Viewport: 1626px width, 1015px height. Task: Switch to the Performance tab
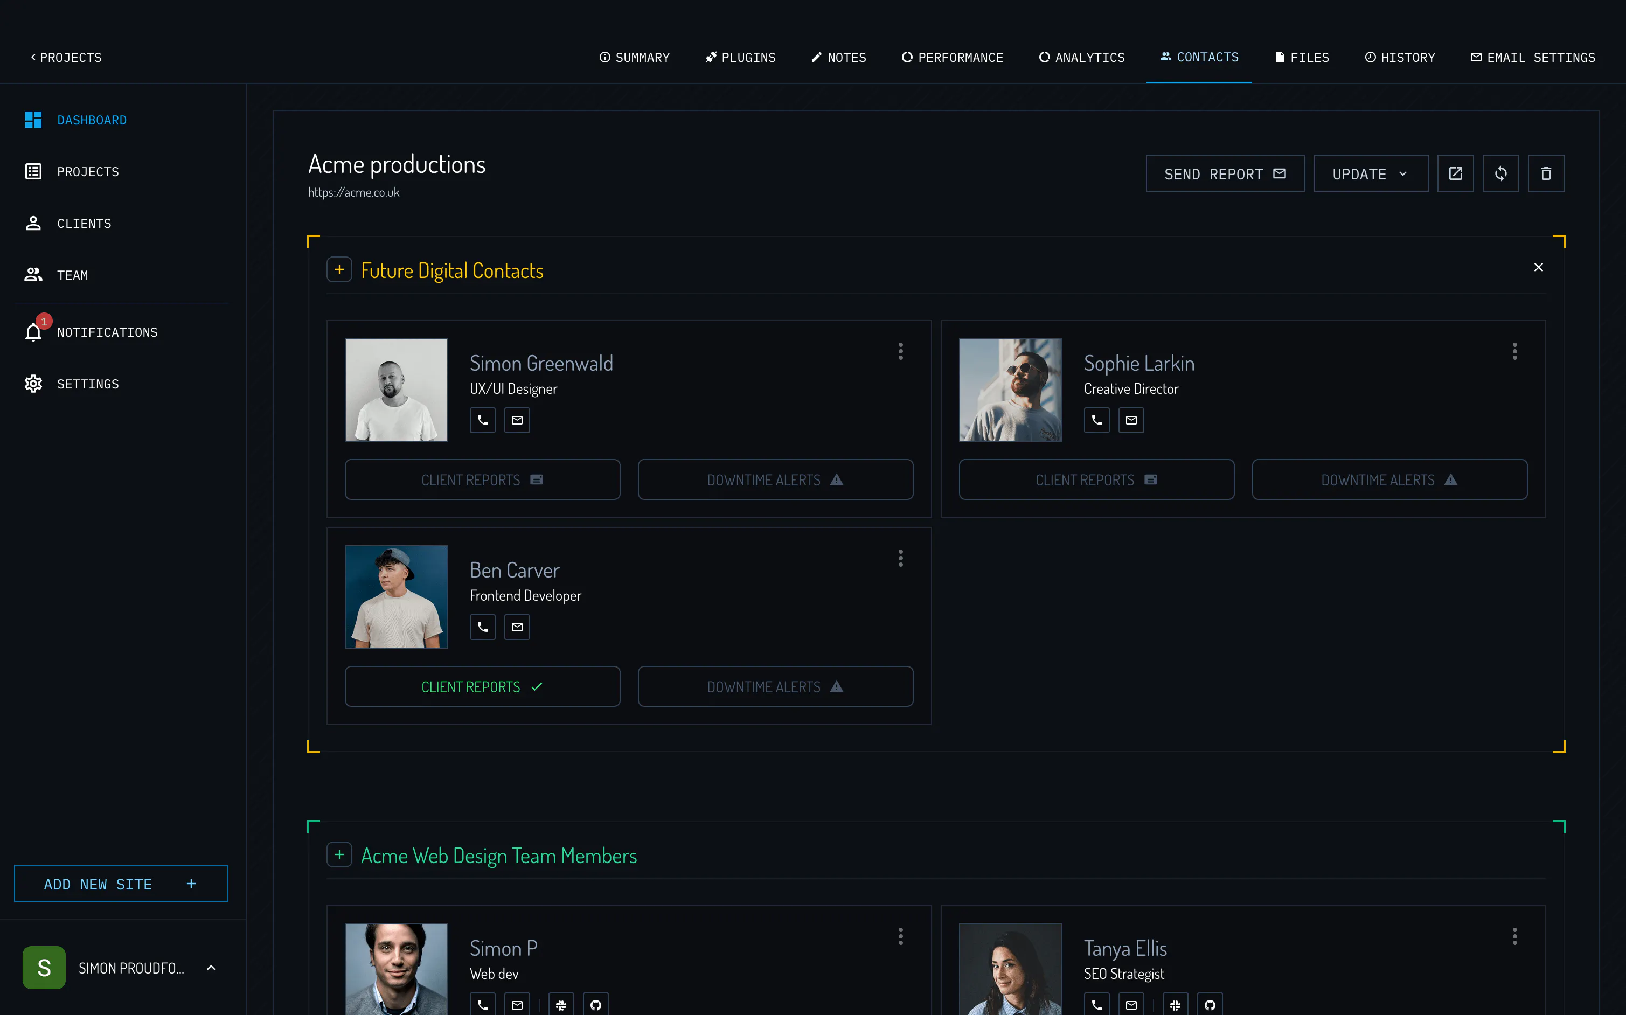coord(952,58)
